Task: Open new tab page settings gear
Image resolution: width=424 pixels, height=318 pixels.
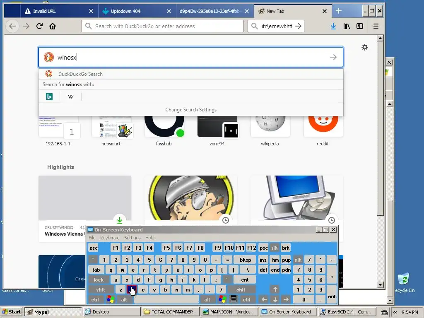Action: click(x=365, y=47)
